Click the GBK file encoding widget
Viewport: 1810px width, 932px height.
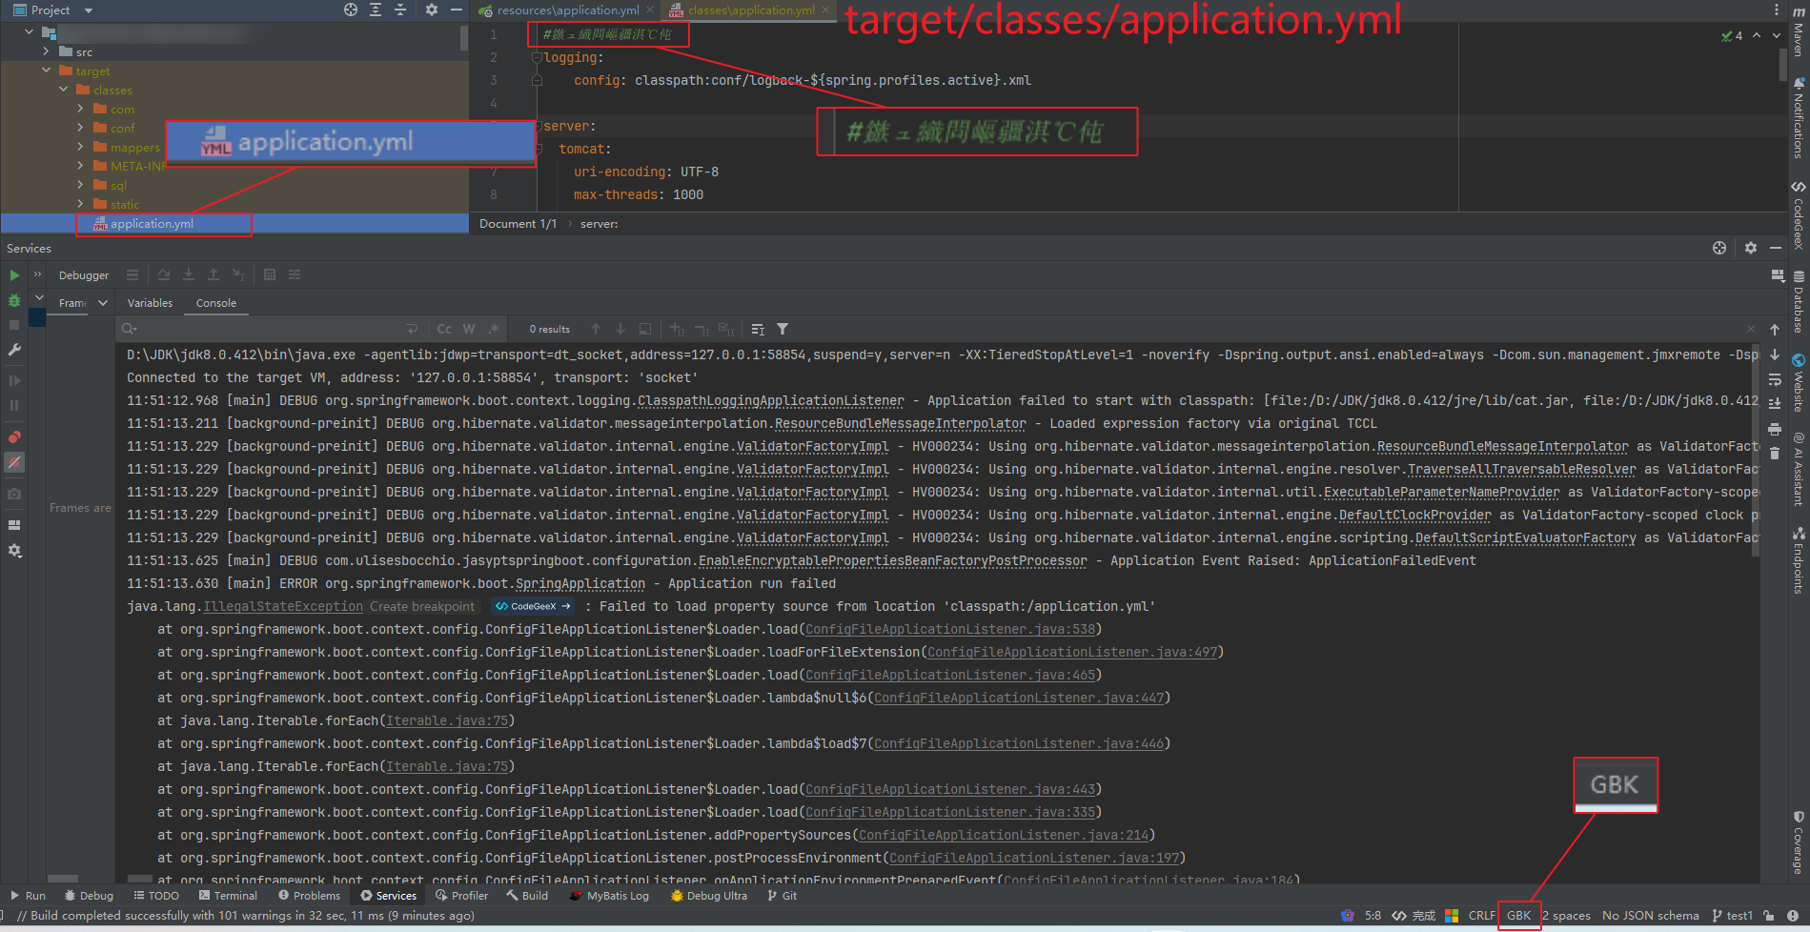(1518, 916)
